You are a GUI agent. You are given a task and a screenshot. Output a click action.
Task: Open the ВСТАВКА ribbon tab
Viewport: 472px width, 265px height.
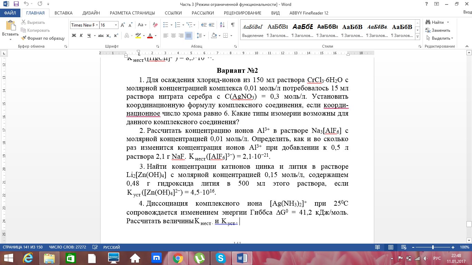point(64,13)
